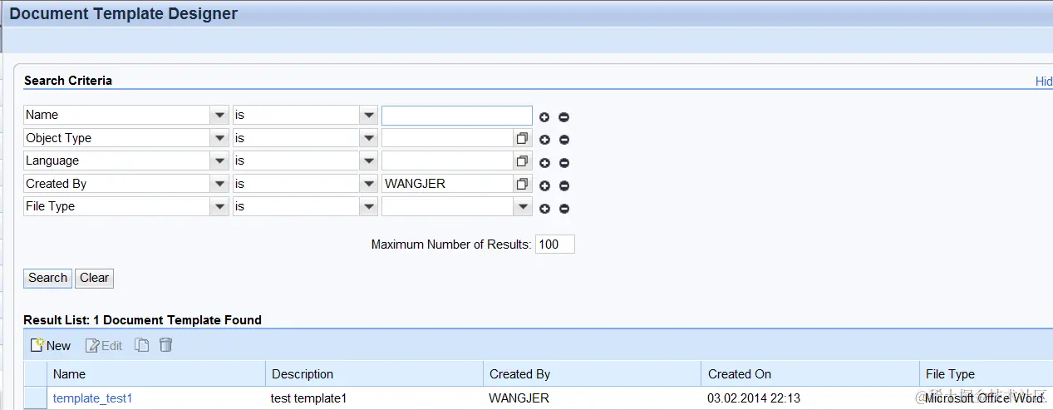Viewport: 1053px width, 410px height.
Task: Select the row selector for template_test1
Action: [x=35, y=398]
